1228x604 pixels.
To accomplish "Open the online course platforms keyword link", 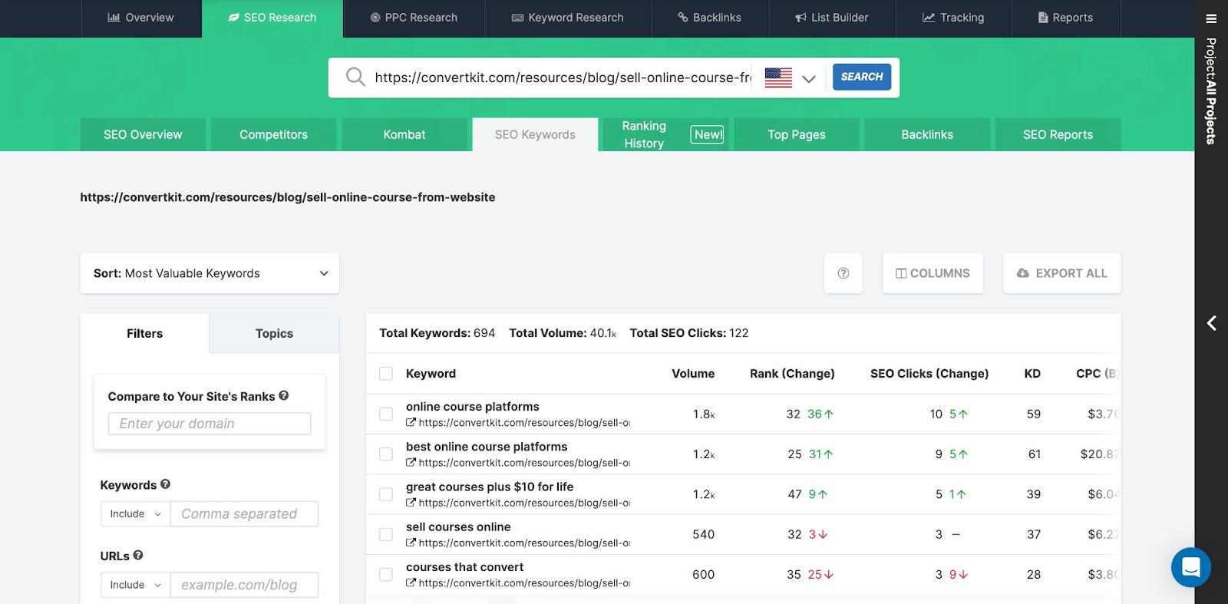I will tap(473, 407).
